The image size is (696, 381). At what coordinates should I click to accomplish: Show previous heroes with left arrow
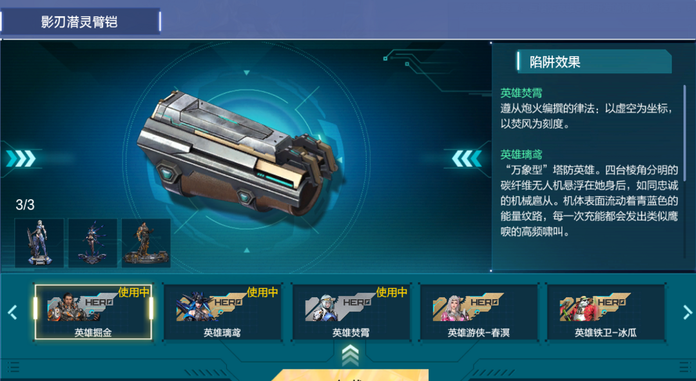click(12, 312)
